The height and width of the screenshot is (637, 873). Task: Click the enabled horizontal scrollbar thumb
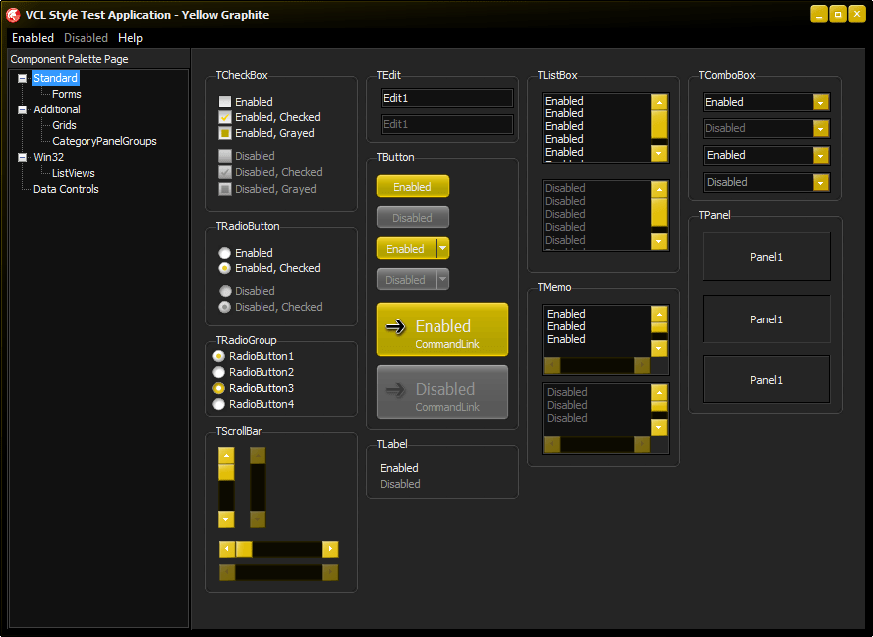point(244,549)
